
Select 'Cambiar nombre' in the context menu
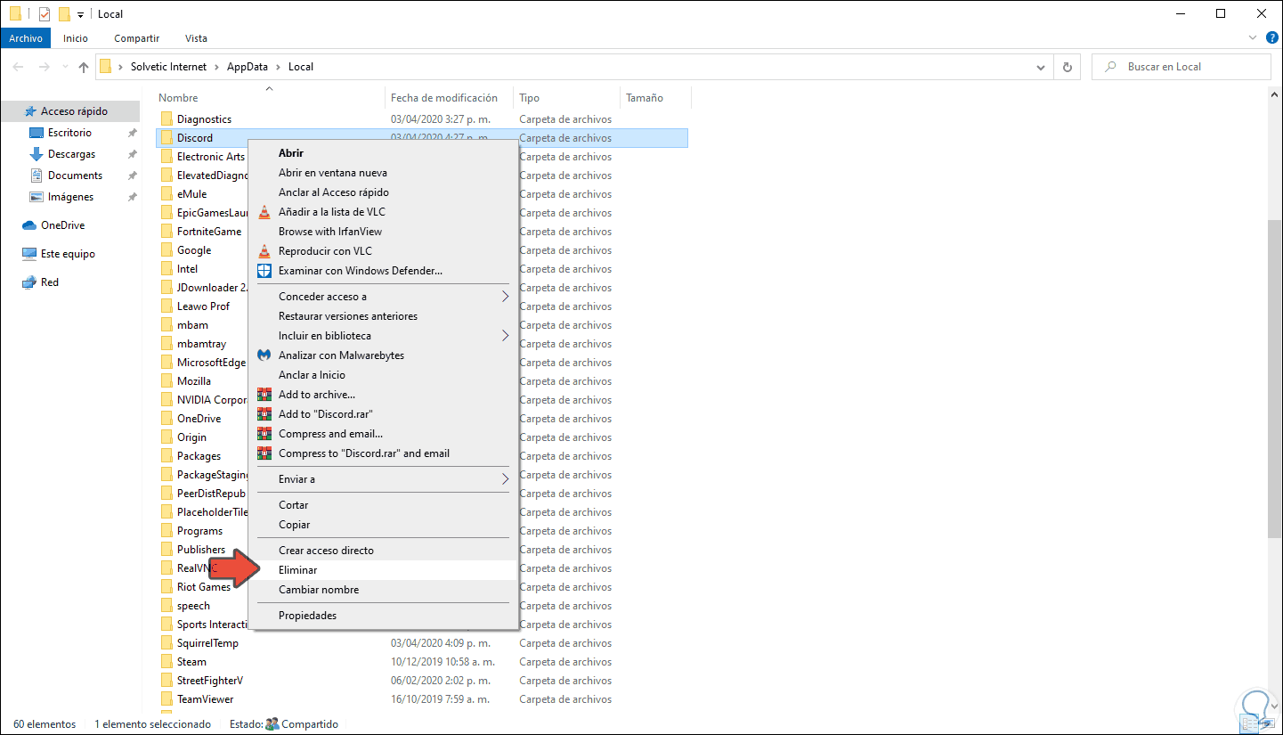(384, 590)
